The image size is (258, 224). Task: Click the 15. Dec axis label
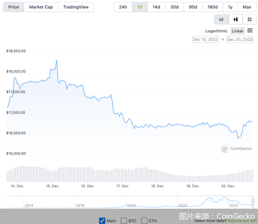(x=52, y=186)
